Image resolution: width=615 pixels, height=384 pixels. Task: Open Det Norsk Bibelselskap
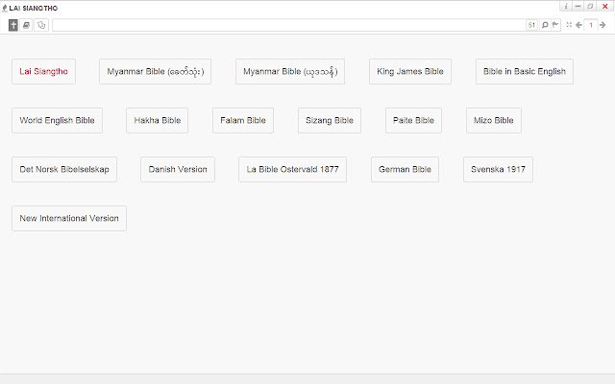pos(64,169)
